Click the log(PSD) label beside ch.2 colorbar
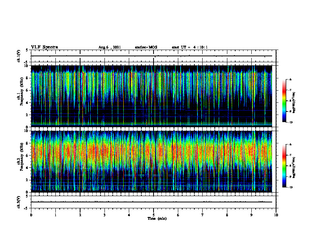The width and height of the screenshot is (311, 241). pyautogui.click(x=294, y=167)
